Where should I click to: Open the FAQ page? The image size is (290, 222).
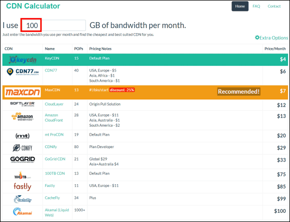click(x=256, y=6)
